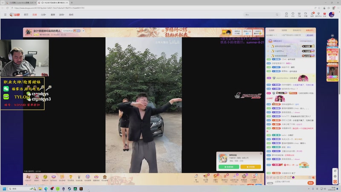Open the 直播 live nav item

[35, 15]
